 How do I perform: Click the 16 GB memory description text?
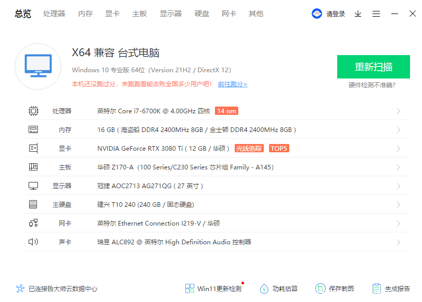tap(197, 130)
